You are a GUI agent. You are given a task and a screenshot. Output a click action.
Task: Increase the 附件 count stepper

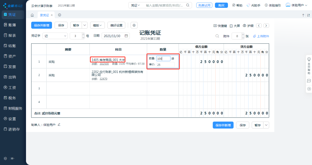click(x=243, y=35)
